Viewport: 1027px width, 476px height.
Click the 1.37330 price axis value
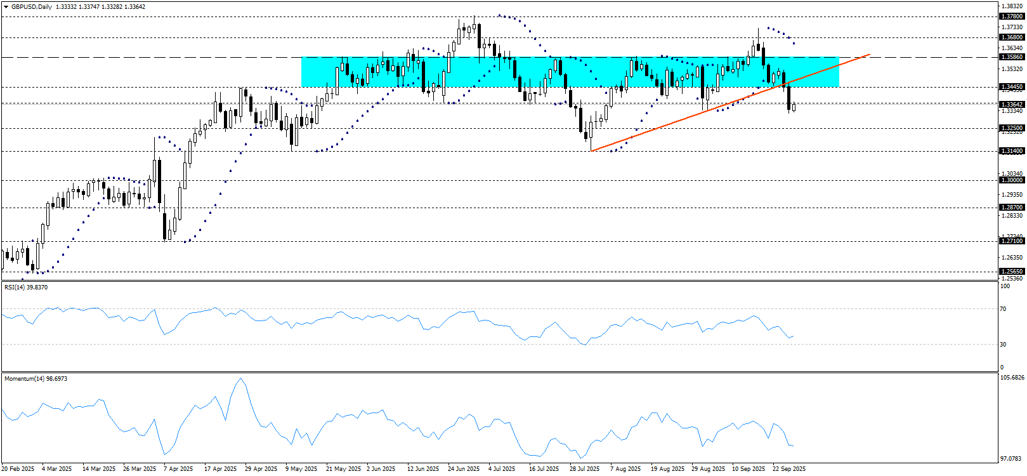[x=1012, y=27]
